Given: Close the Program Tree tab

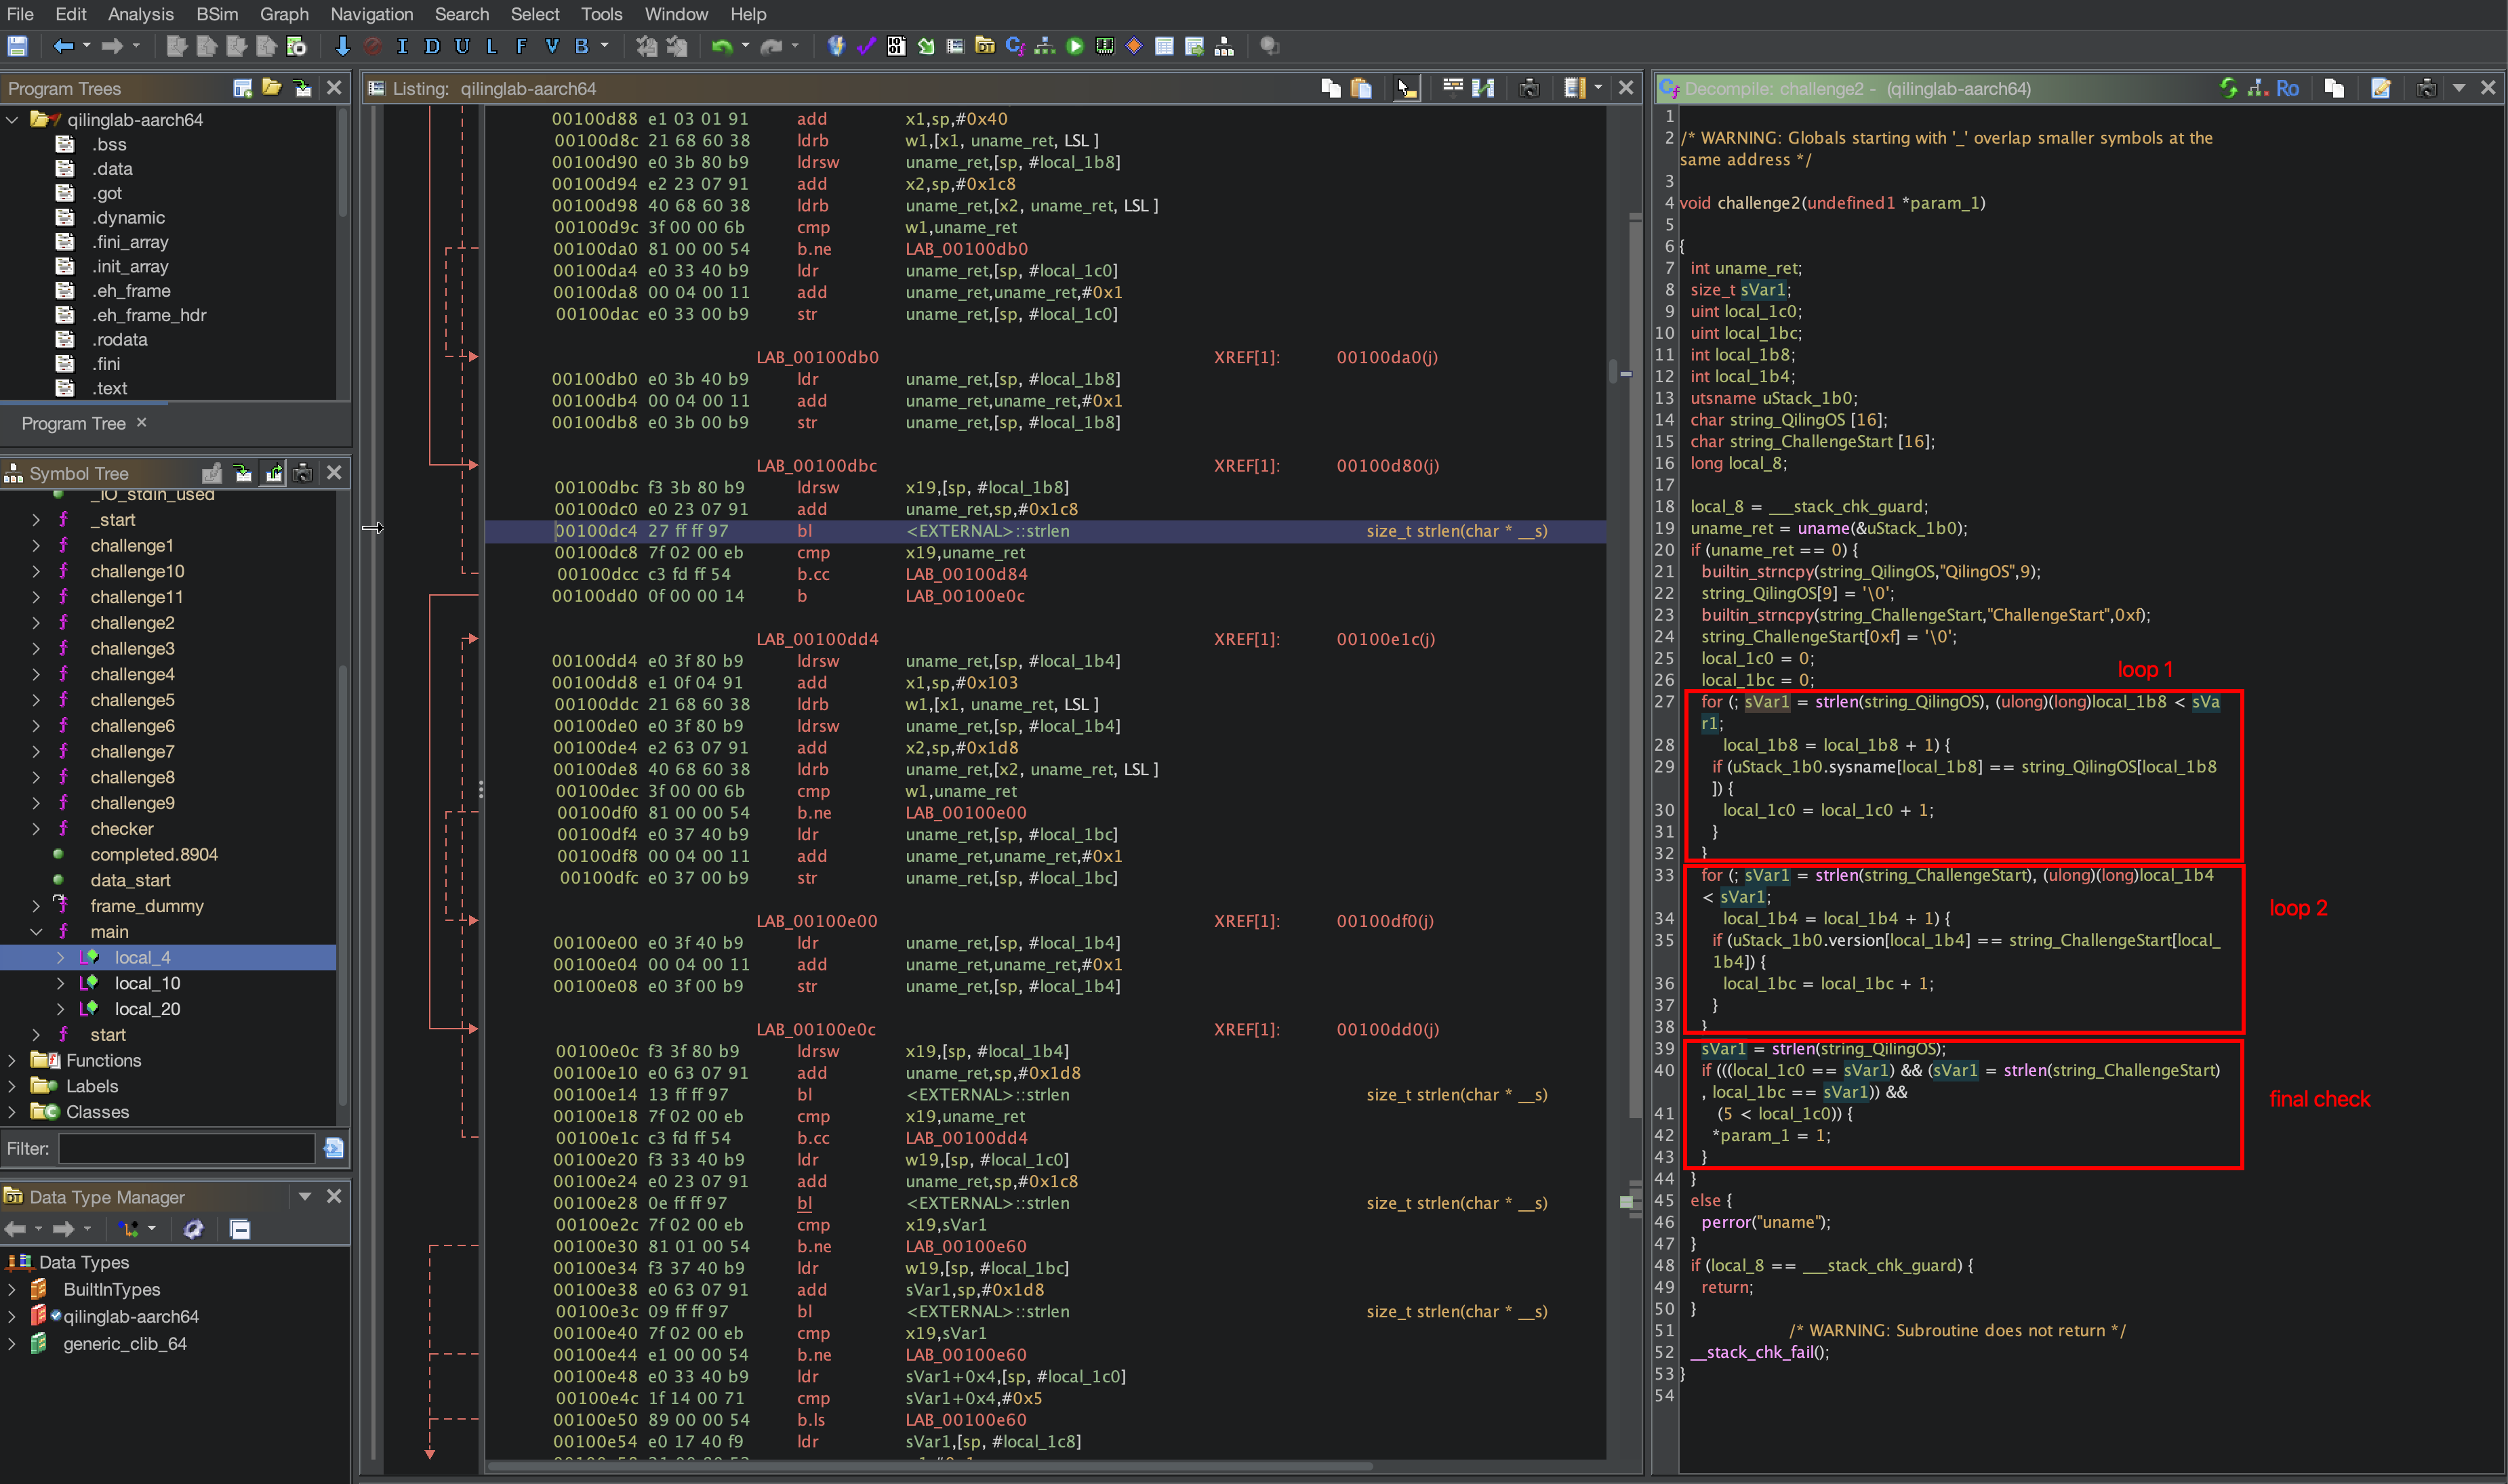Looking at the screenshot, I should 141,422.
